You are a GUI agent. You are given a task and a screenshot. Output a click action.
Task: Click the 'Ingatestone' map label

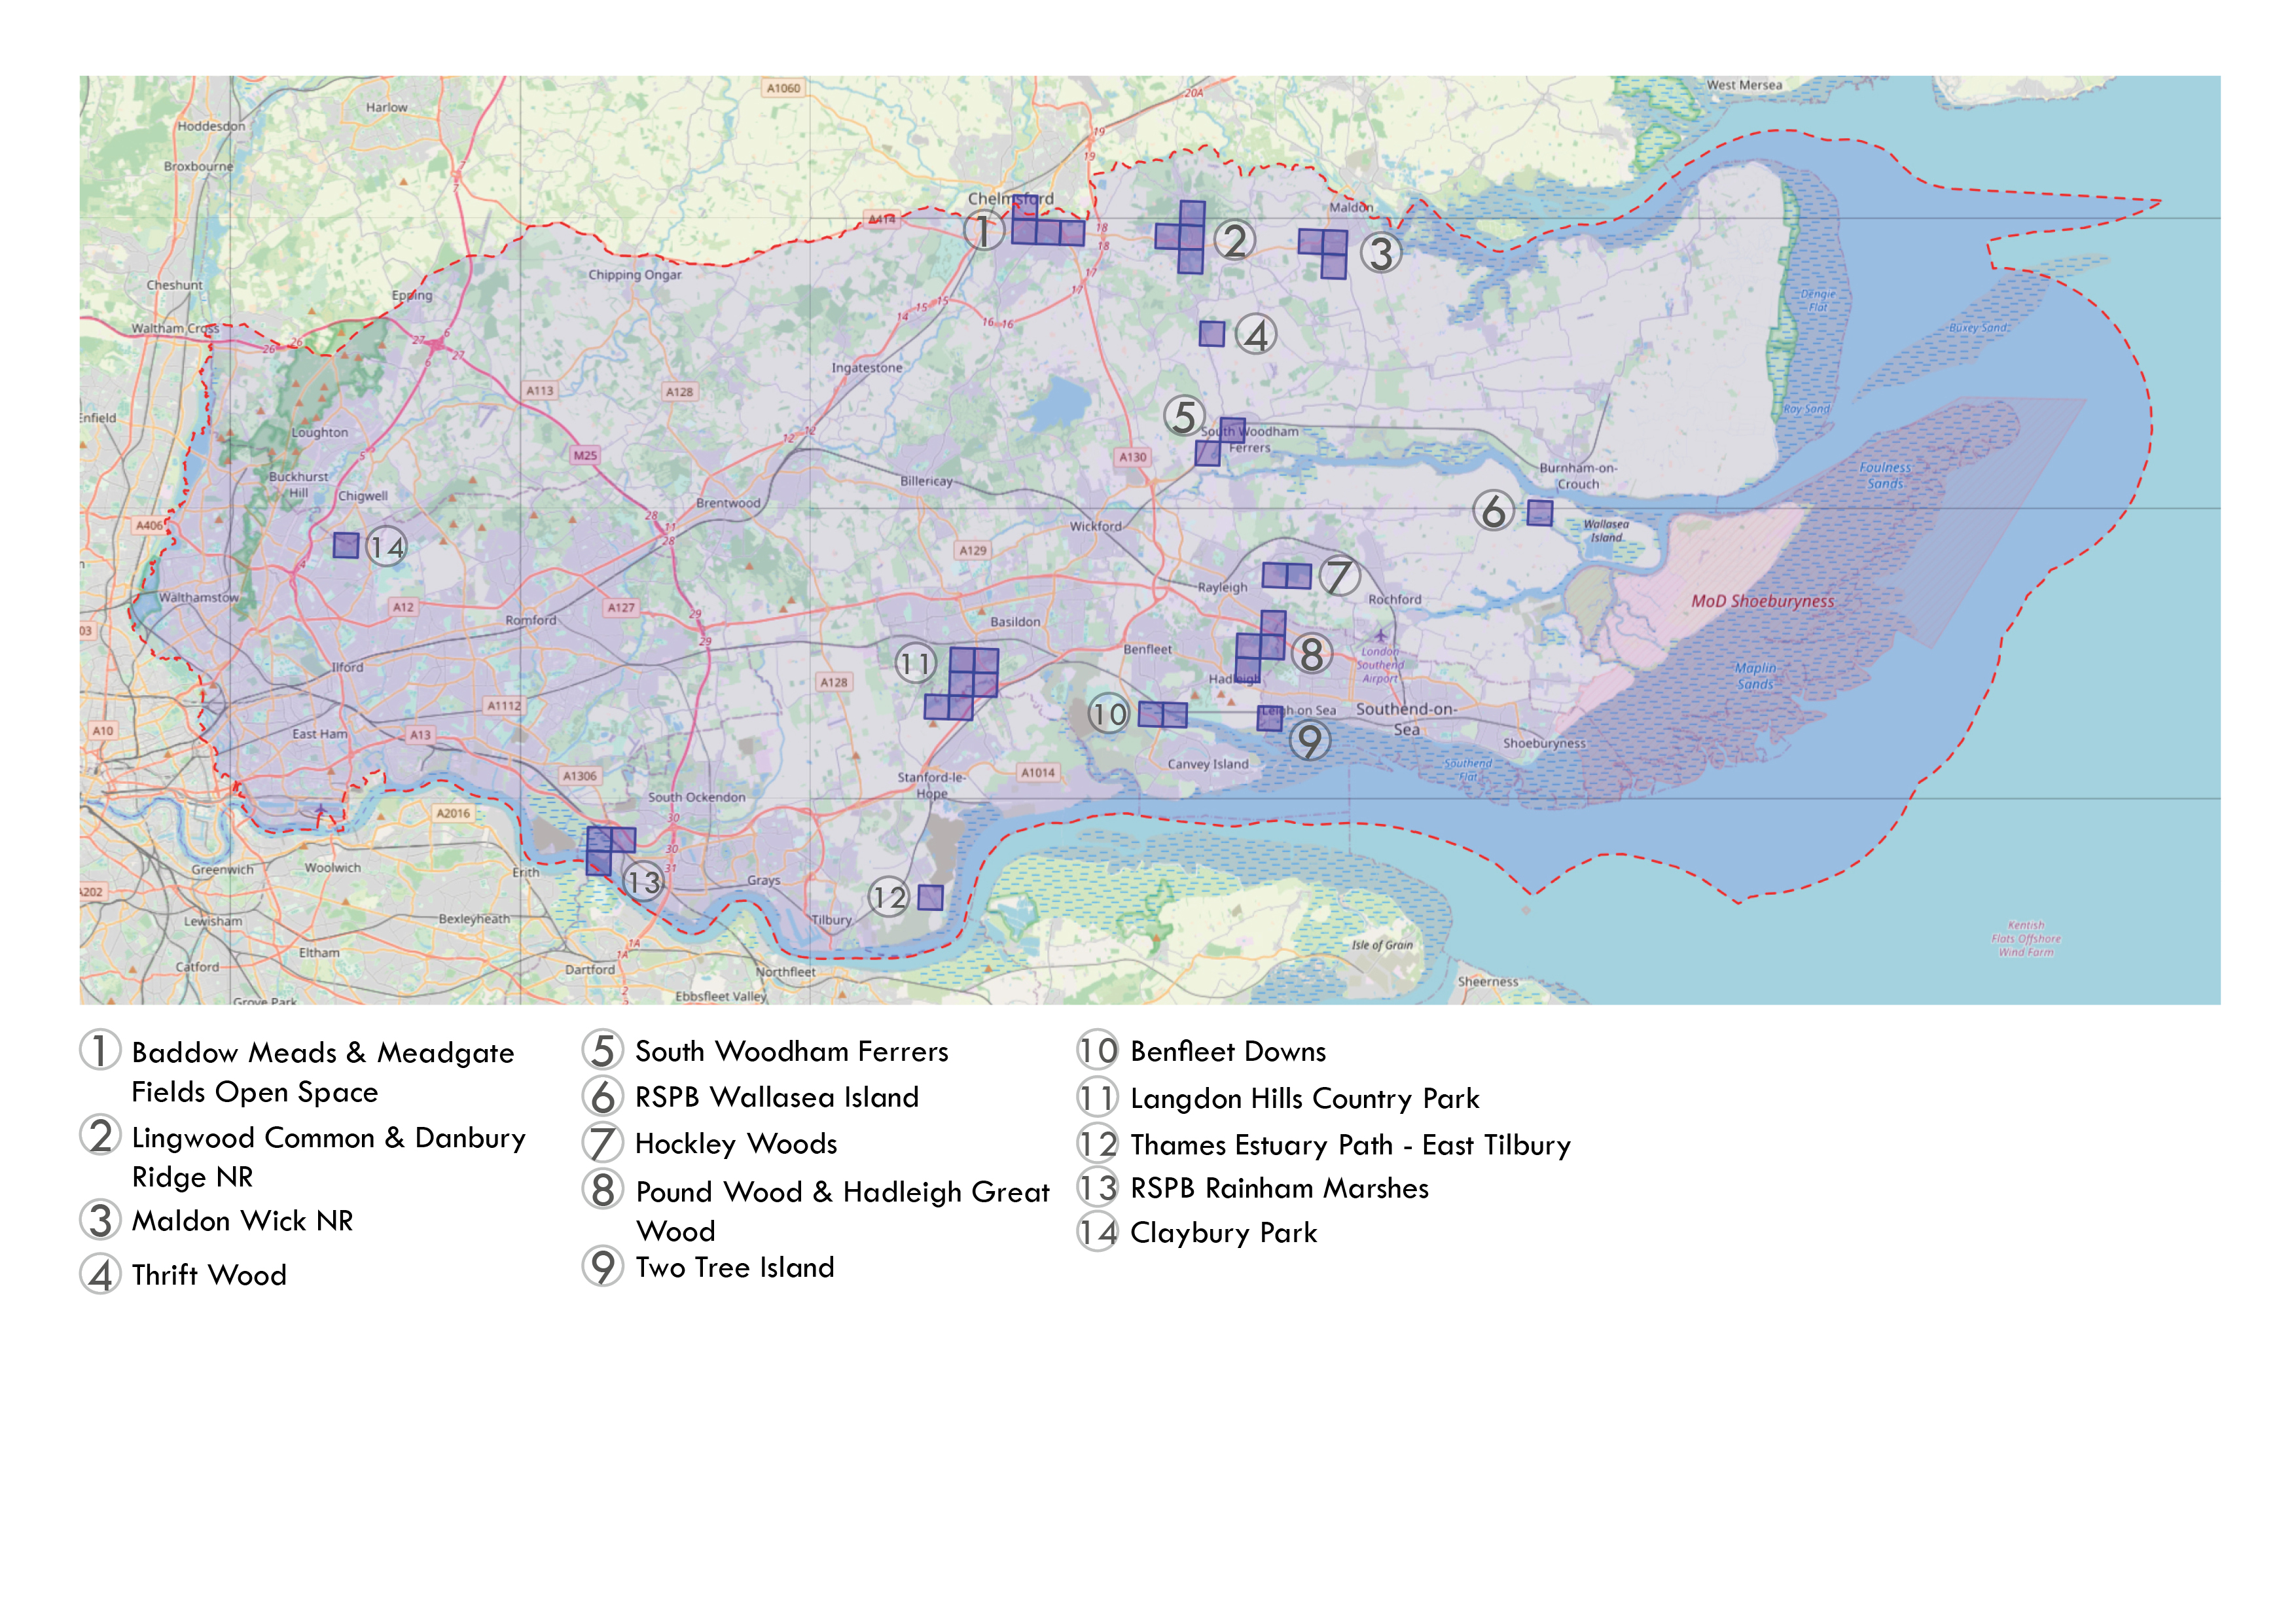tap(867, 368)
